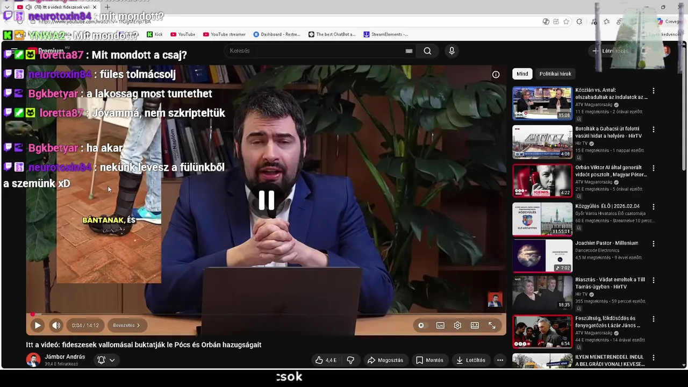Screen dimensions: 688x387
Task: Start voice search with microphone
Action: click(x=451, y=51)
